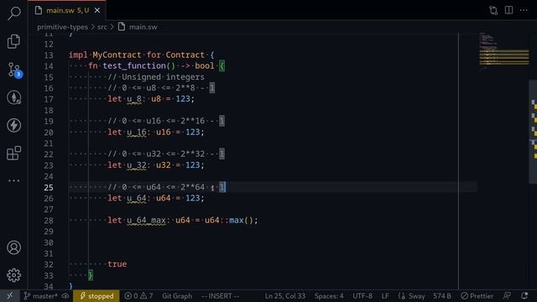Click line number 28 in gutter
Image resolution: width=537 pixels, height=302 pixels.
[49, 221]
